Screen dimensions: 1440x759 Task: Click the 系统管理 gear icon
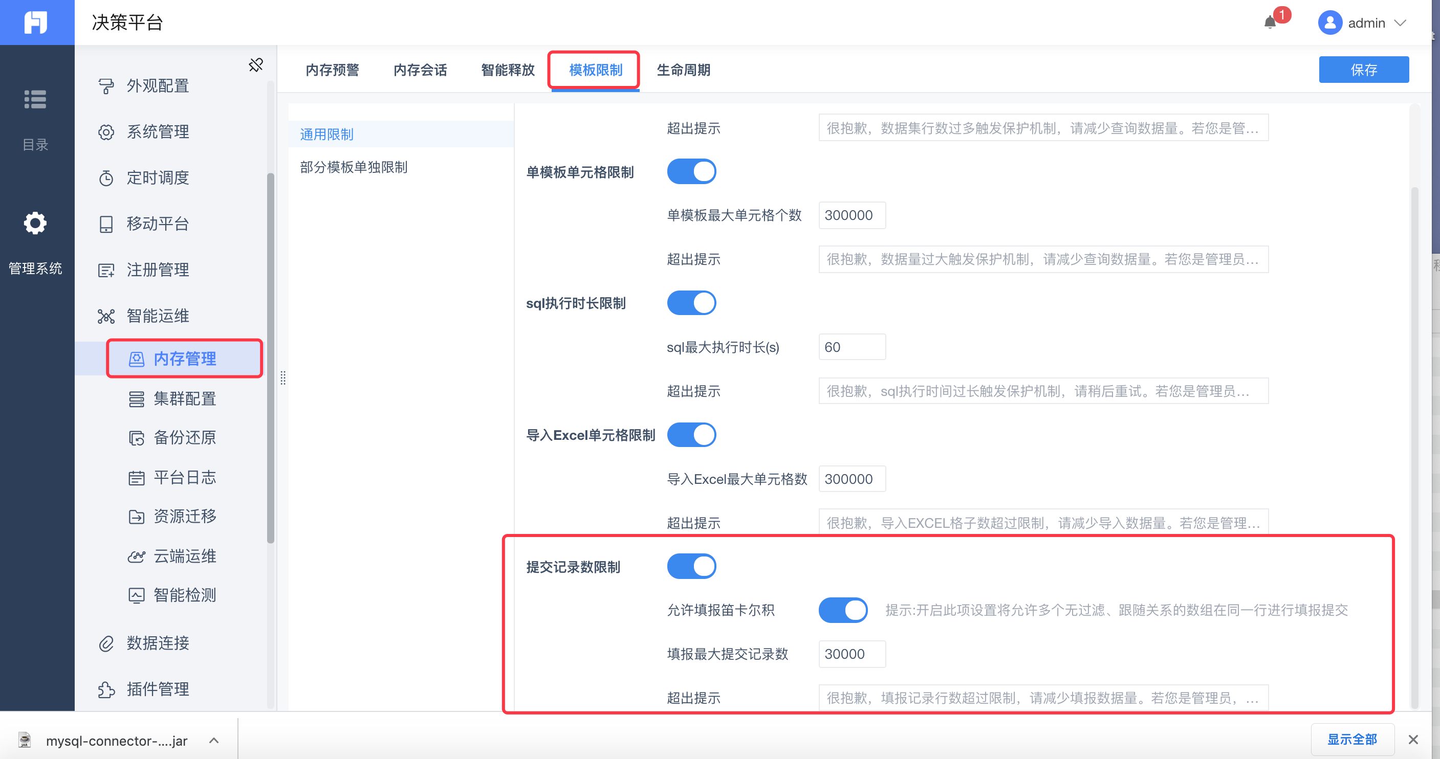pyautogui.click(x=106, y=132)
